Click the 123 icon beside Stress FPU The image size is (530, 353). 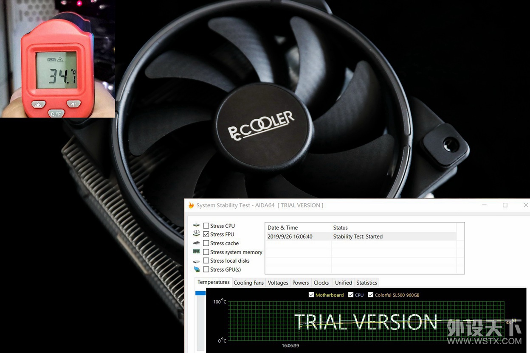click(x=196, y=234)
